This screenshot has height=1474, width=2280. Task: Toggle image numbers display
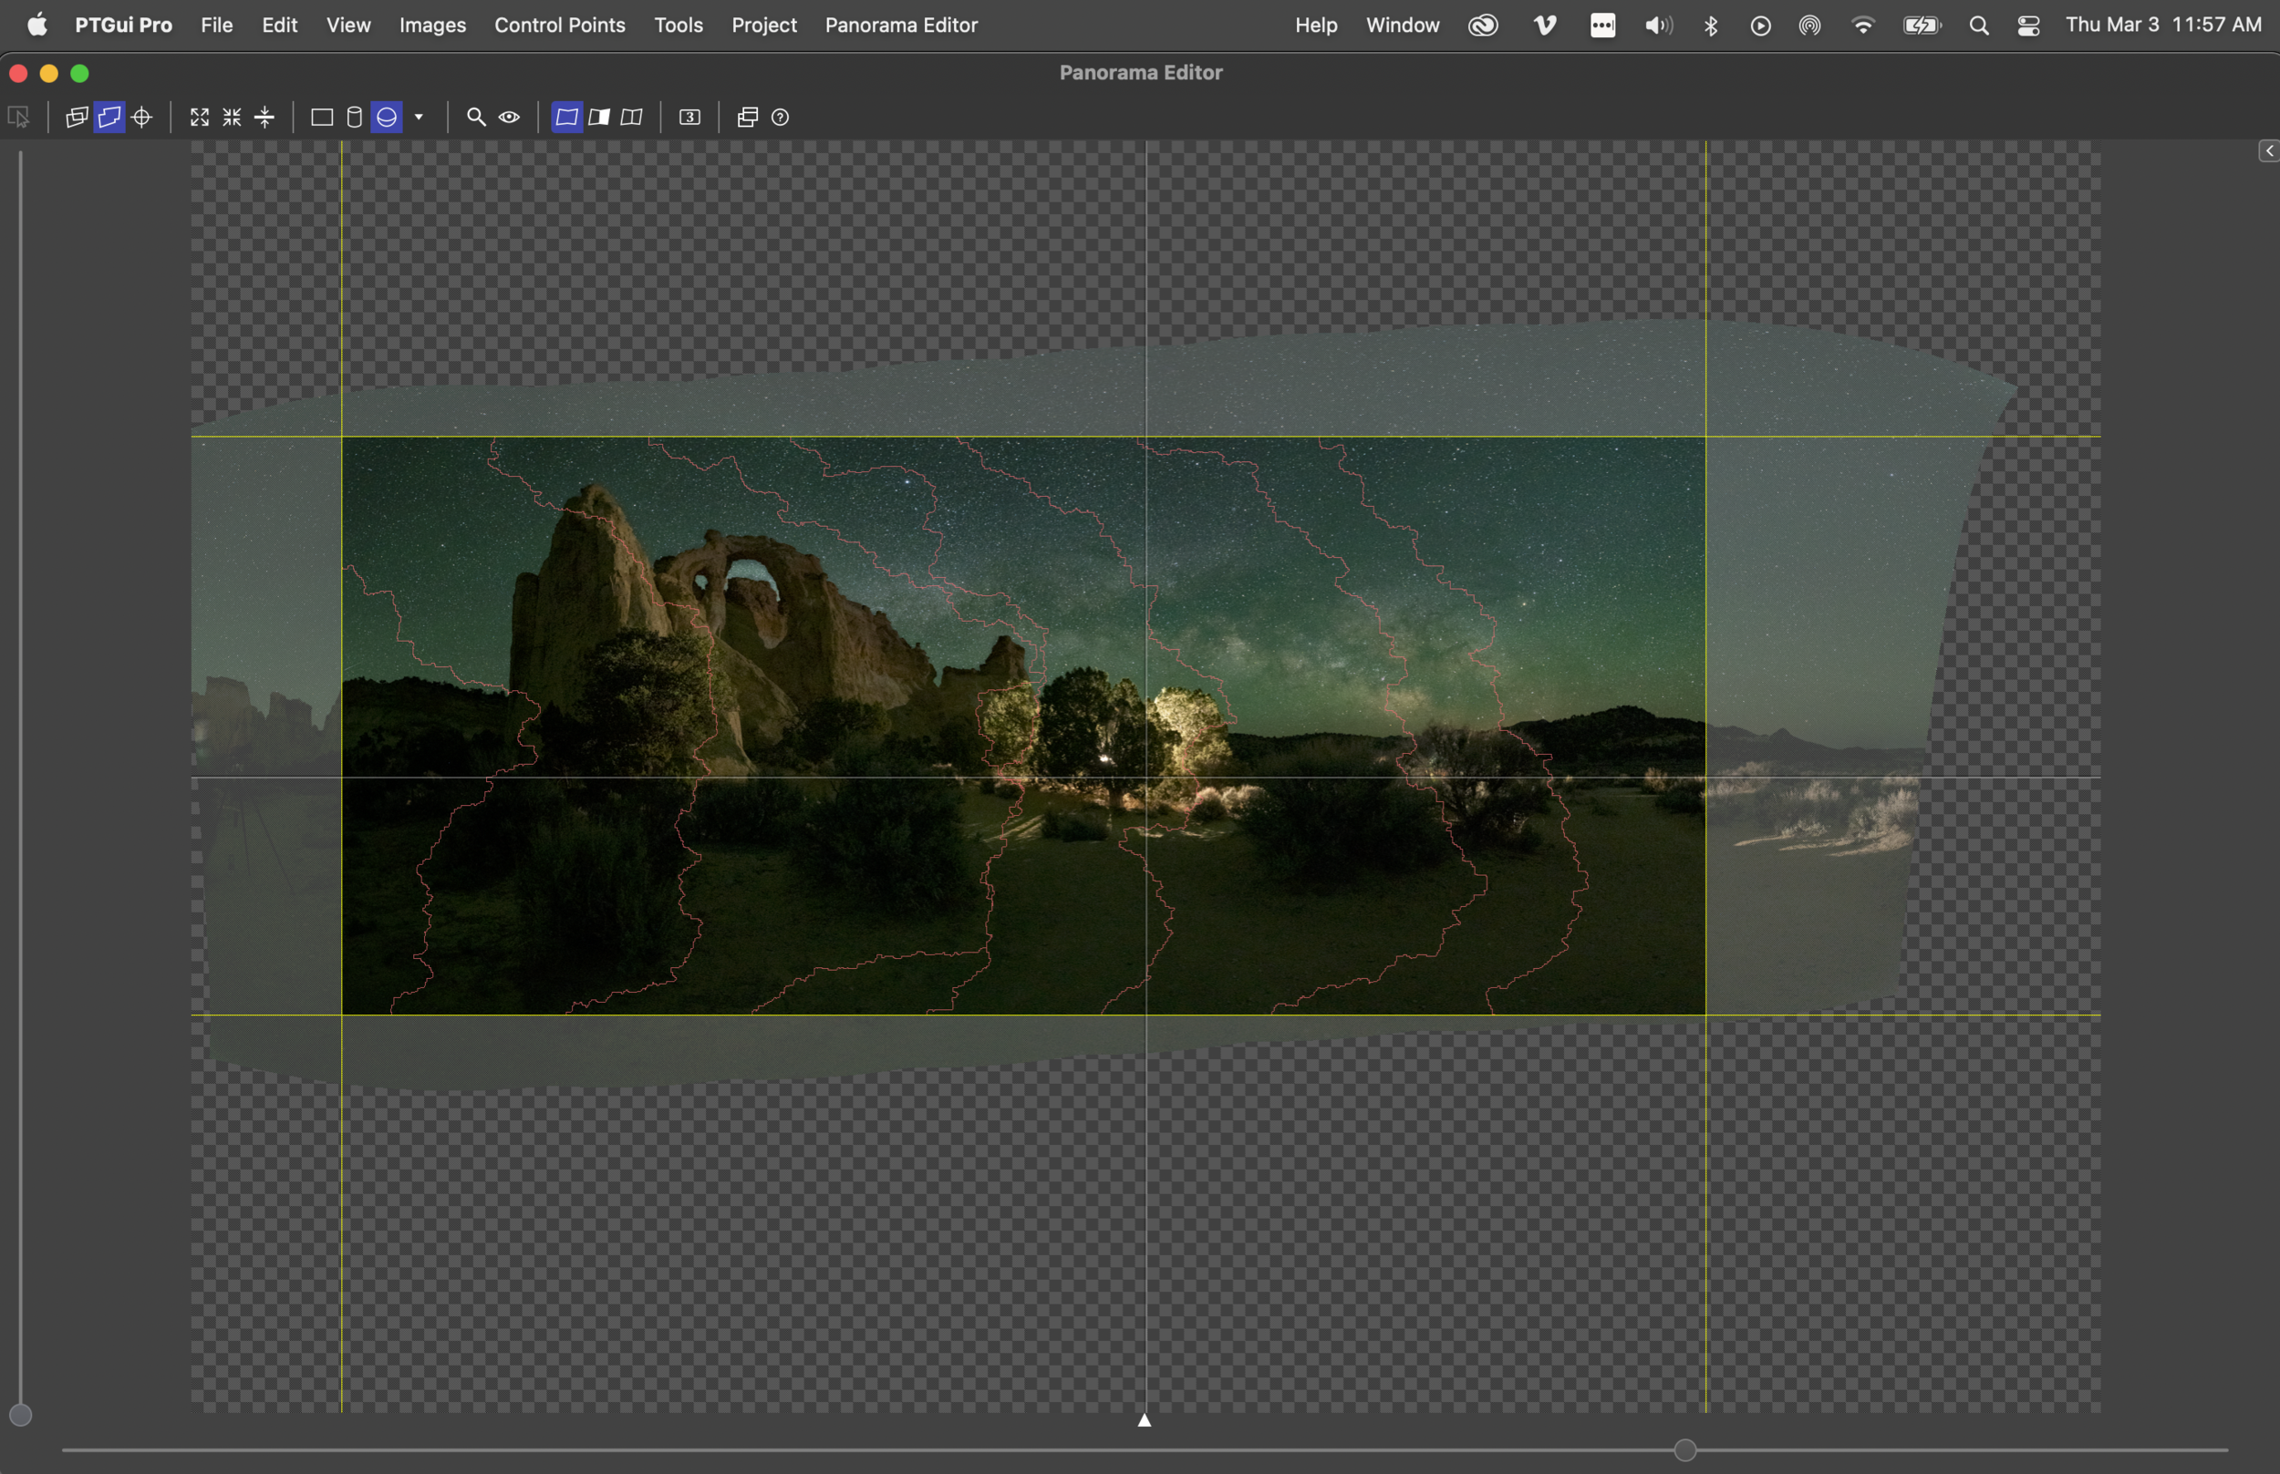(689, 118)
